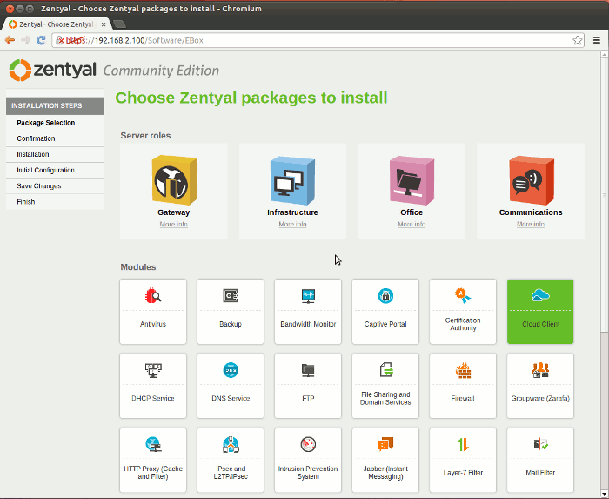Click the Firewall flame icon
The image size is (609, 499).
[463, 370]
